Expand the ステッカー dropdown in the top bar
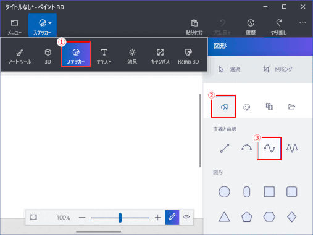313x235 pixels. tap(43, 26)
